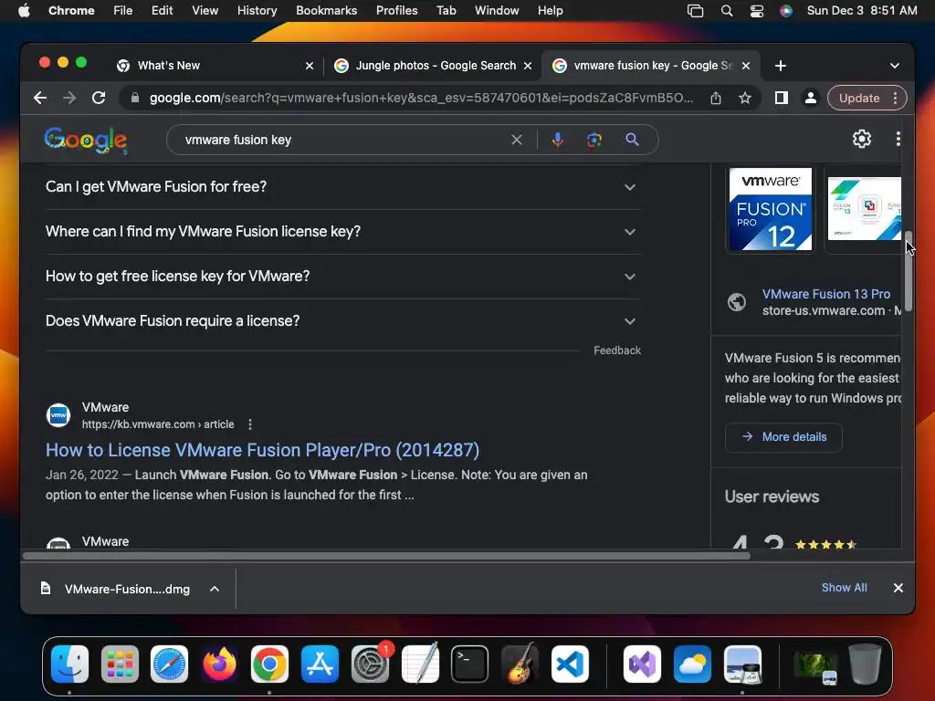Image resolution: width=935 pixels, height=701 pixels.
Task: Click the address bar URL
Action: pyautogui.click(x=421, y=98)
